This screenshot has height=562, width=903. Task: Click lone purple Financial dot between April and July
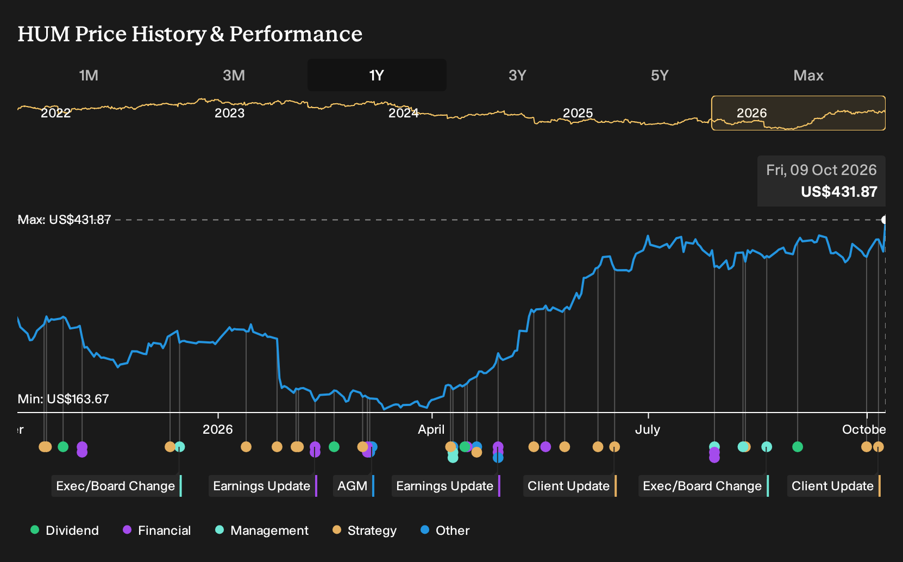tap(546, 447)
